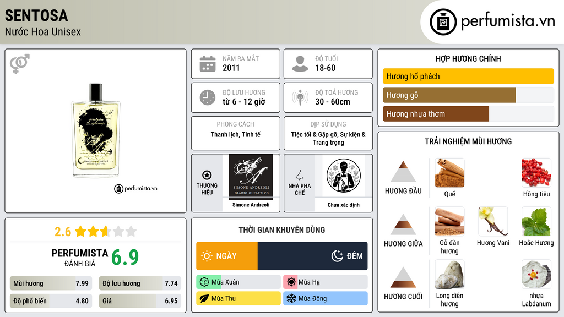Click the first yellow rating star
The height and width of the screenshot is (317, 564).
click(80, 231)
